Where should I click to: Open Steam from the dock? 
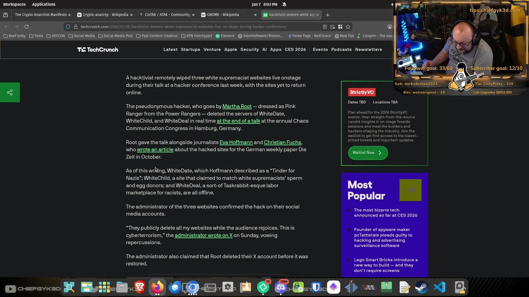point(422,287)
